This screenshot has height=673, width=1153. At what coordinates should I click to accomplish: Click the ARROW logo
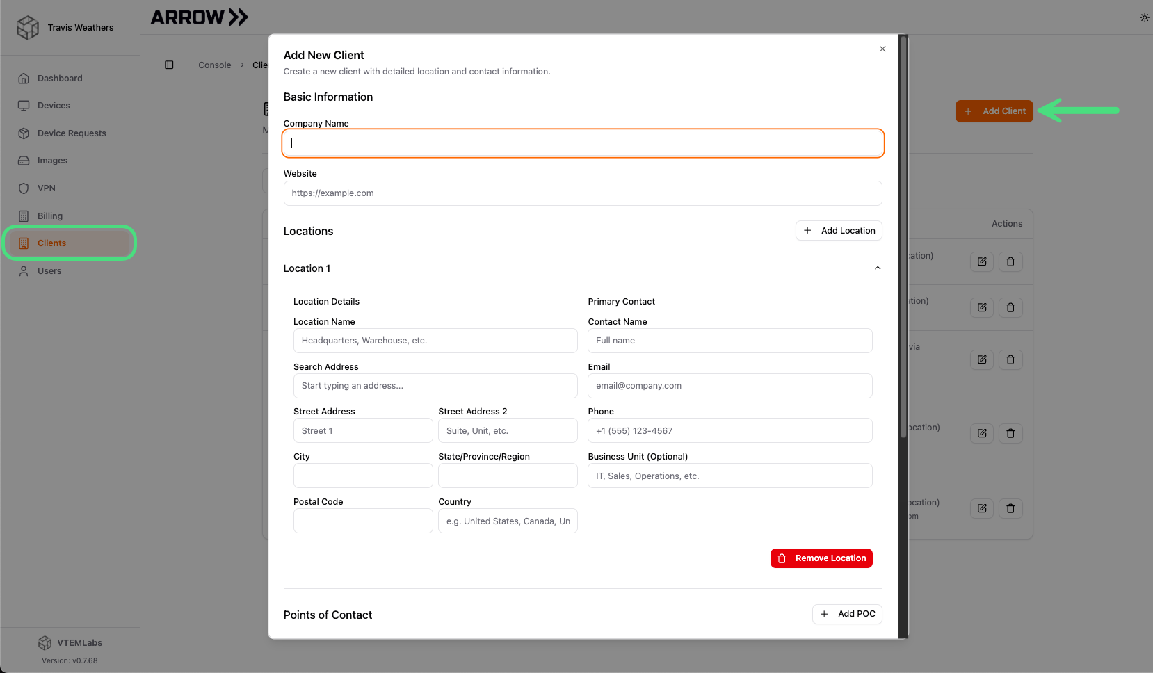(x=200, y=17)
